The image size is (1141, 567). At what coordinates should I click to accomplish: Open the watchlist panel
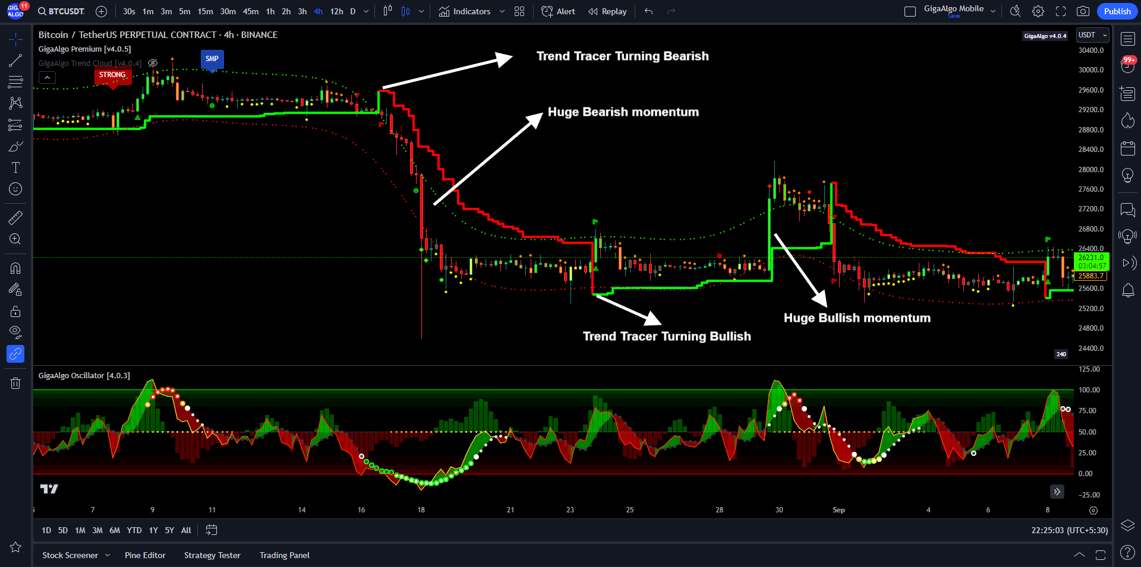[x=1127, y=39]
